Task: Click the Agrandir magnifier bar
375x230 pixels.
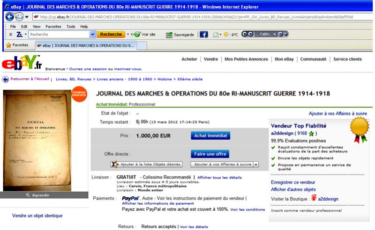Action: click(44, 195)
